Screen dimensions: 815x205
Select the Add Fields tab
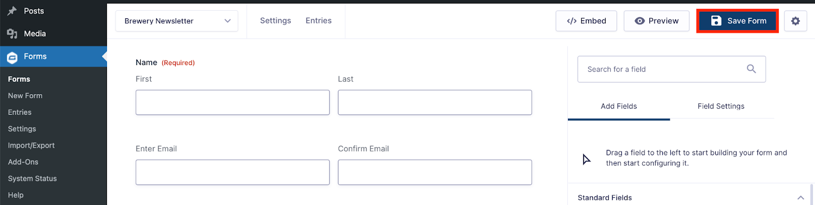click(619, 106)
